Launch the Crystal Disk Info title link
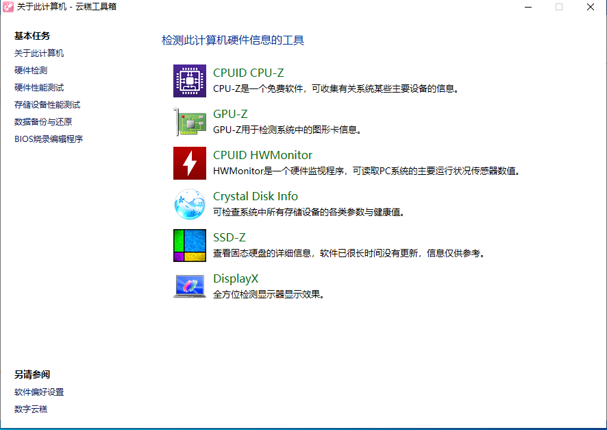 click(256, 196)
